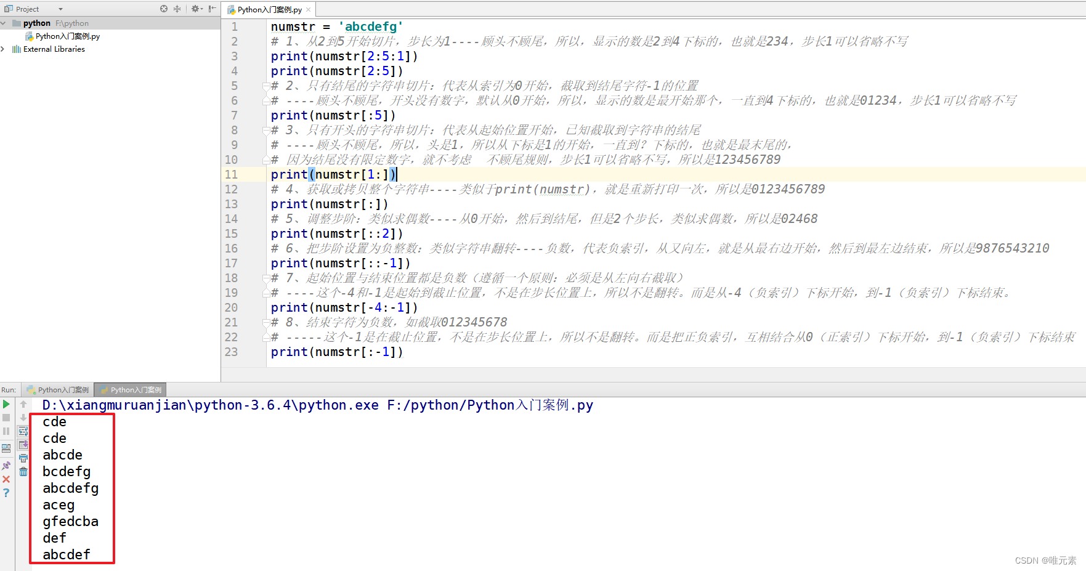This screenshot has height=571, width=1086.
Task: Click print(numstr[:5]) on line 7
Action: (333, 115)
